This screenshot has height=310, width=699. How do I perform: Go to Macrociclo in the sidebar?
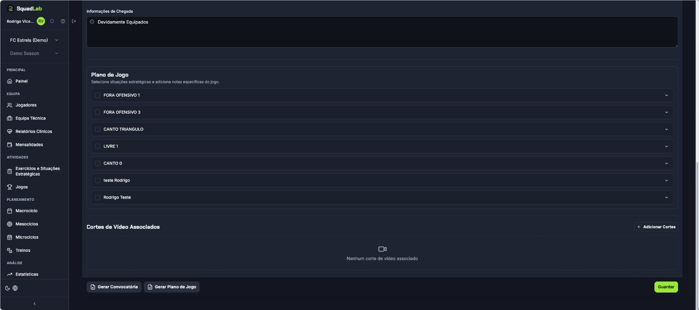click(x=34, y=211)
